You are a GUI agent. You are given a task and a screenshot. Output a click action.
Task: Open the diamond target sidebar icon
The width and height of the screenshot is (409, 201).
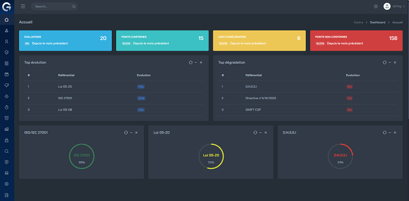(7, 96)
